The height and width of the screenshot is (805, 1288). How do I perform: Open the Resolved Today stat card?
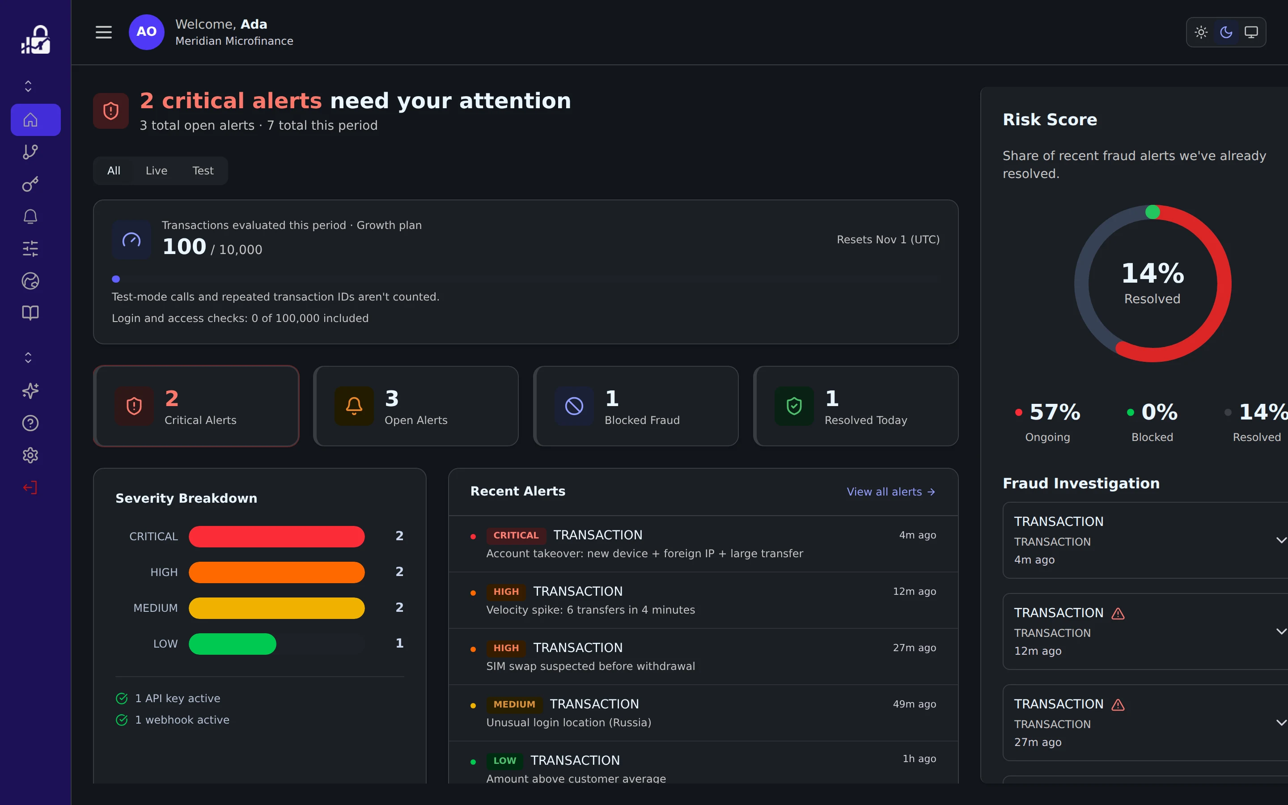tap(856, 406)
